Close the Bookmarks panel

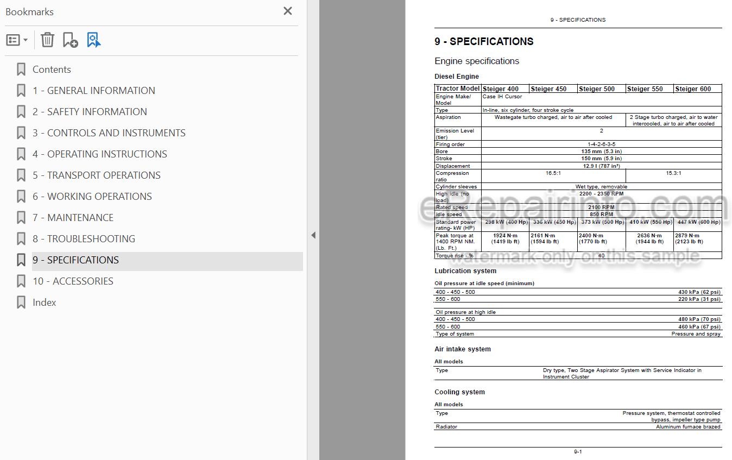click(288, 11)
